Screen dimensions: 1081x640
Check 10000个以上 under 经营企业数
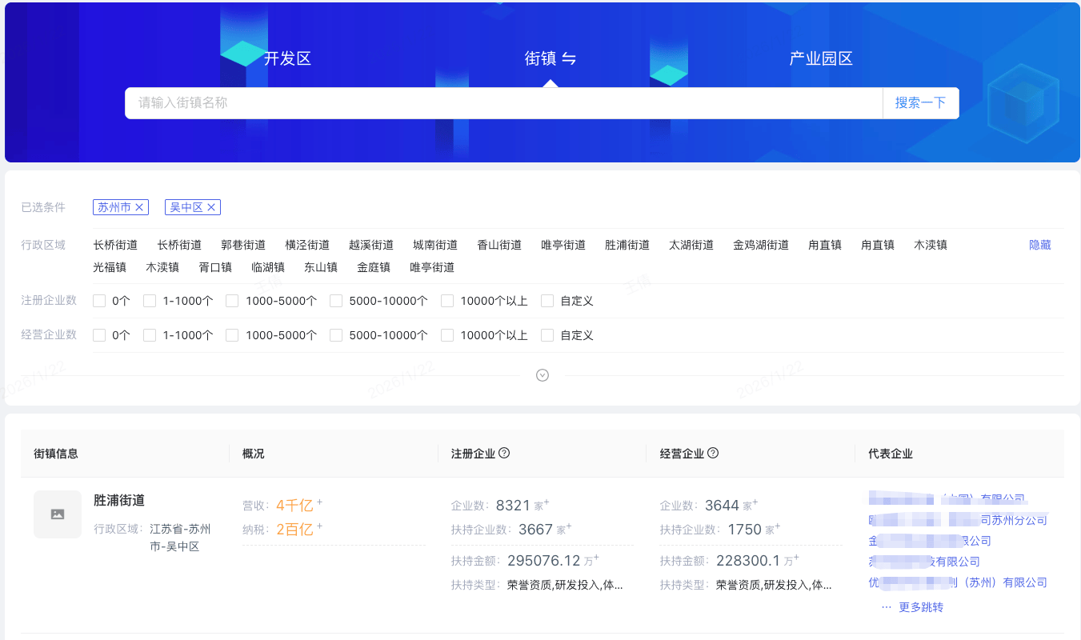(x=447, y=335)
